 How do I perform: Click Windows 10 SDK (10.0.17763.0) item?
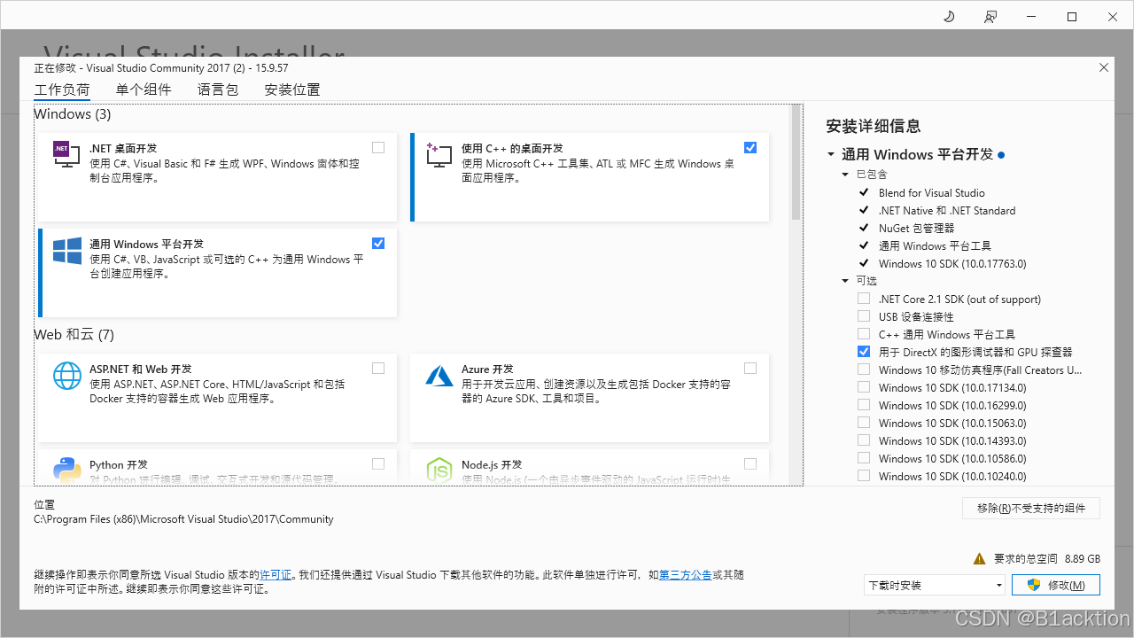(952, 263)
